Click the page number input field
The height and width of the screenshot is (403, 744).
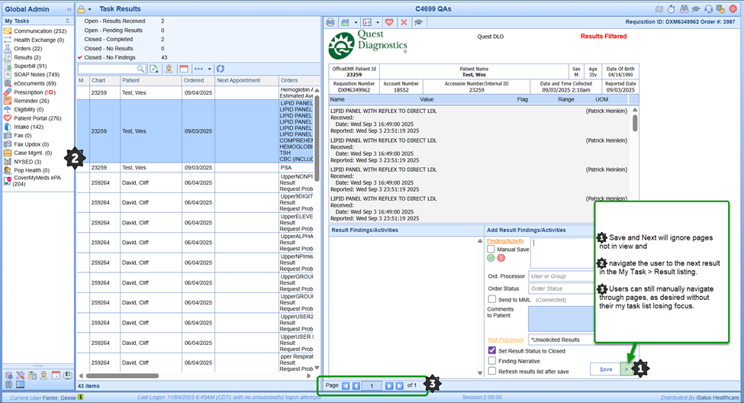pos(372,386)
